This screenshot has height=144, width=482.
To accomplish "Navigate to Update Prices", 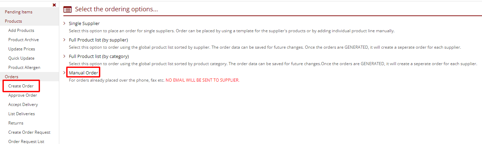I will (22, 49).
